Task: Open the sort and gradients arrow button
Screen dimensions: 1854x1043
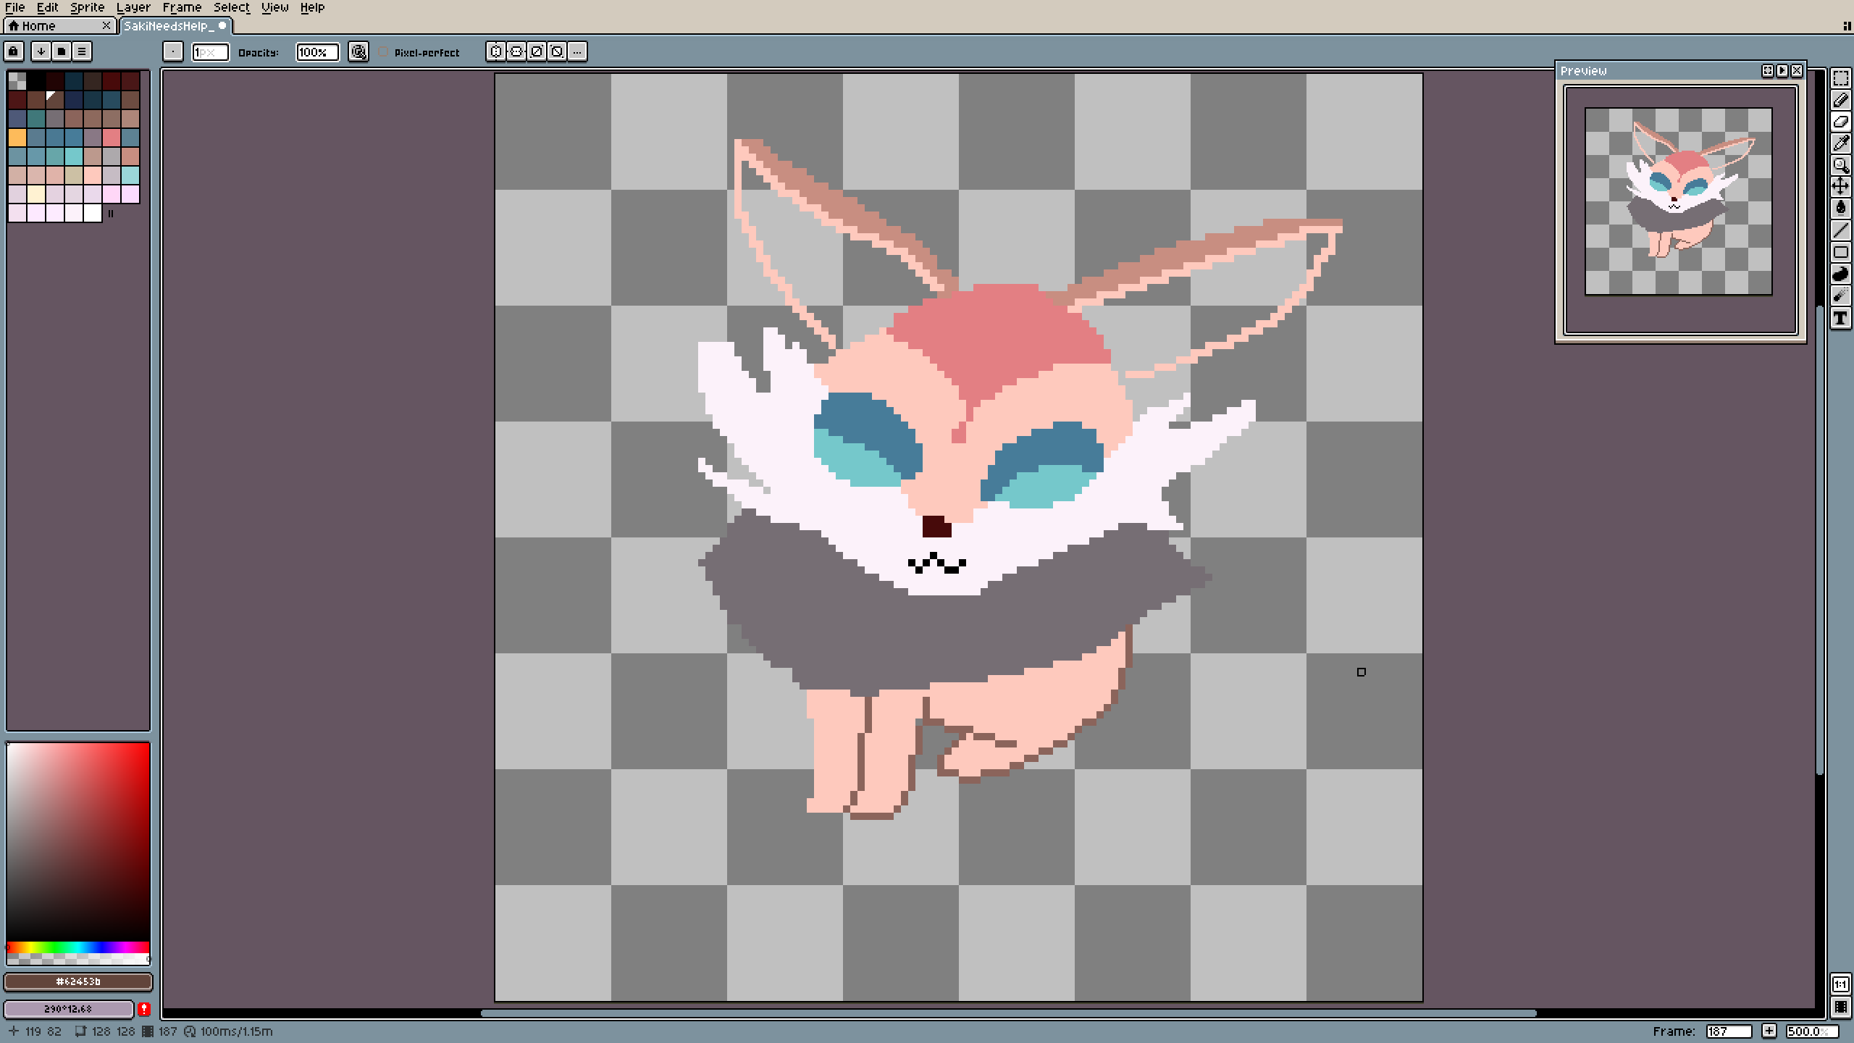Action: [41, 51]
